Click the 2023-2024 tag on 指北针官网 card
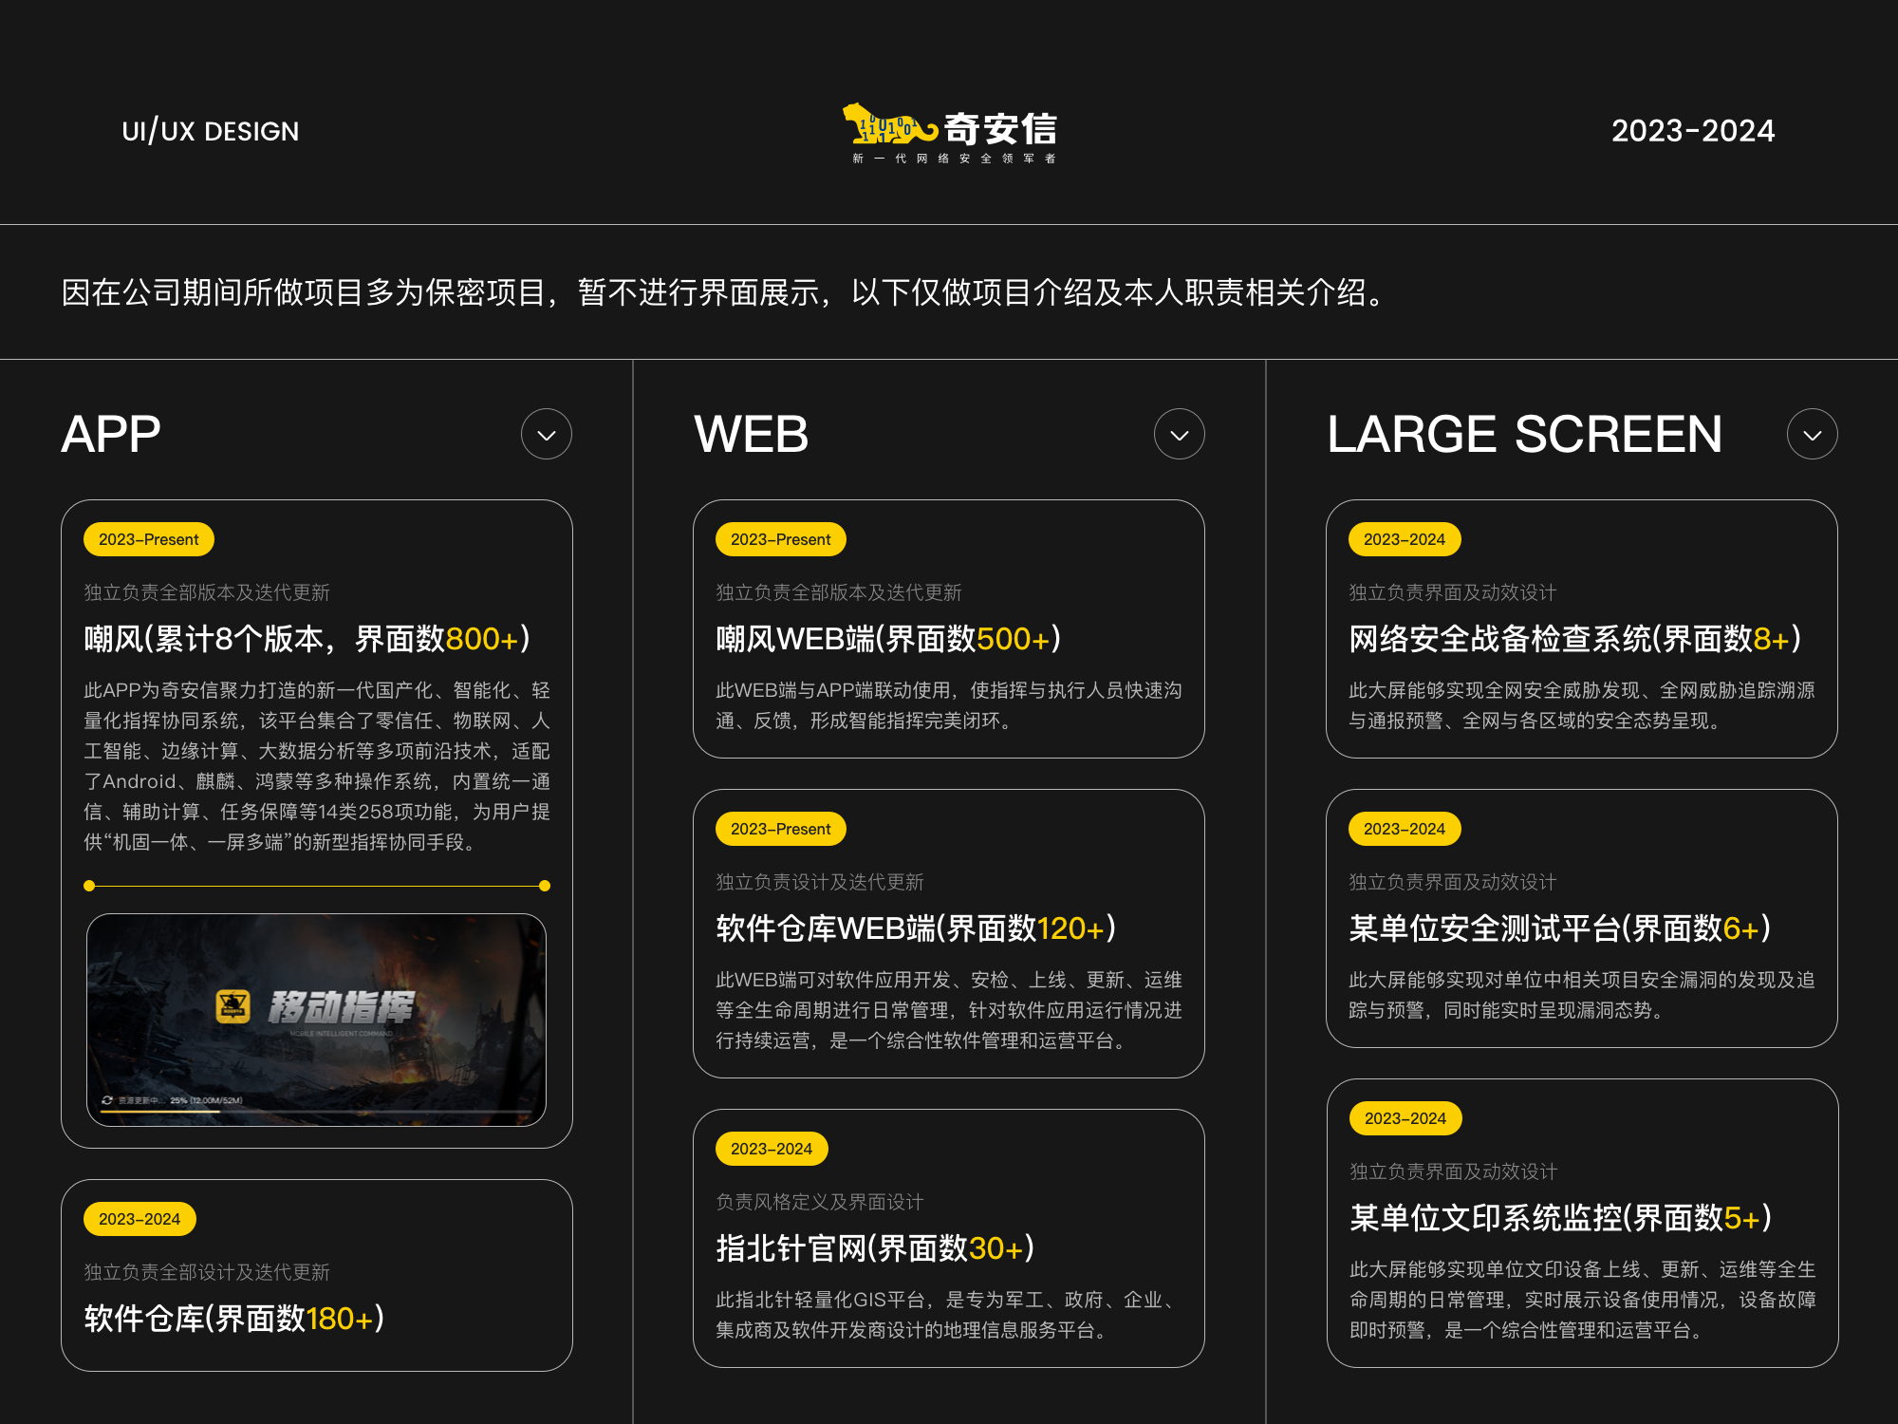 (772, 1149)
